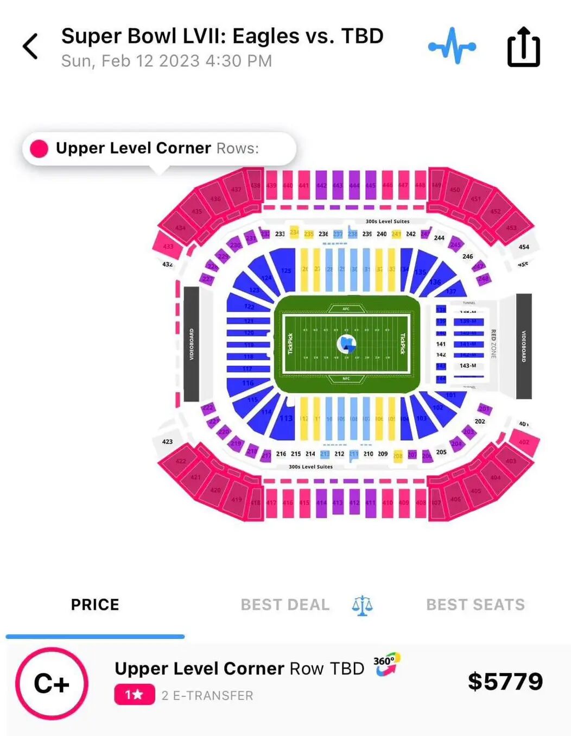Screen dimensions: 571x736
Task: Choose section 233 on the map
Action: pos(280,234)
